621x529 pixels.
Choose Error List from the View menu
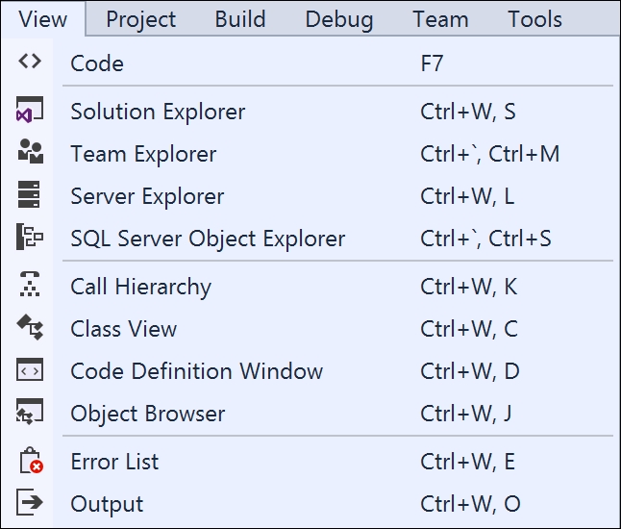(312, 462)
